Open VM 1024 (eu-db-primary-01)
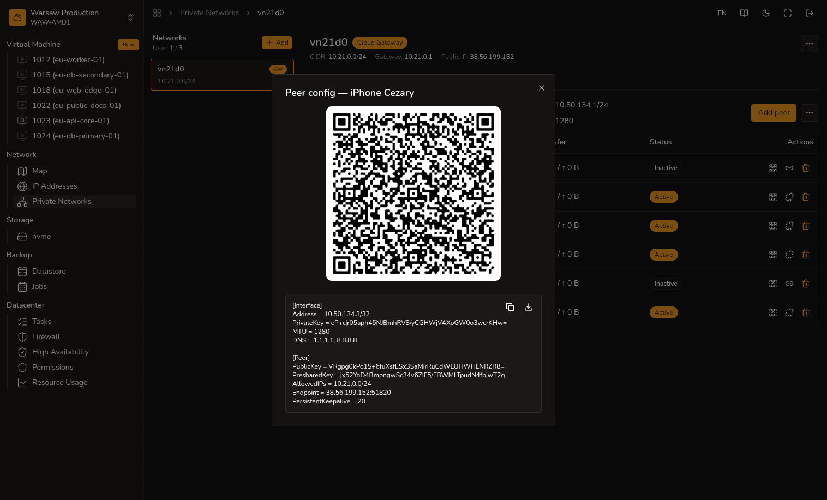 point(76,136)
